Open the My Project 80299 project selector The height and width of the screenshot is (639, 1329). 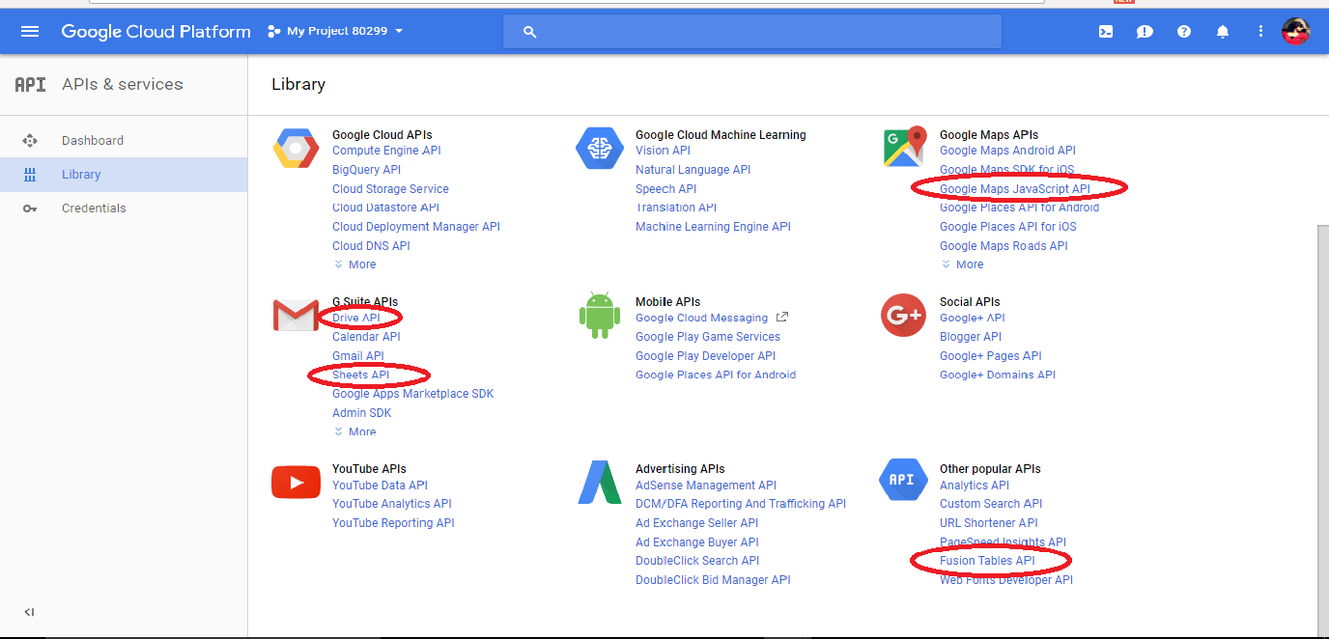pyautogui.click(x=335, y=31)
